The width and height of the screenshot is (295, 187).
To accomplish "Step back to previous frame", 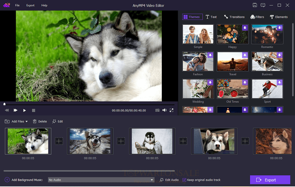I will click(x=7, y=110).
